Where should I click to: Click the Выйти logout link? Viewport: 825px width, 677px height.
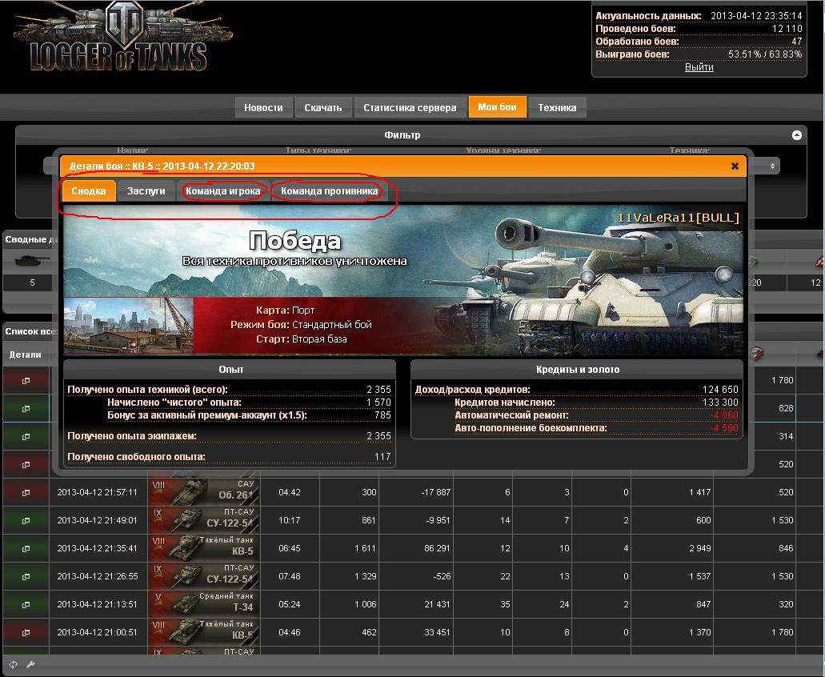(699, 67)
